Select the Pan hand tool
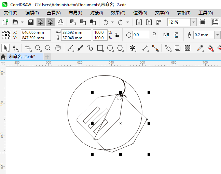221x174 pixels. click(x=58, y=48)
